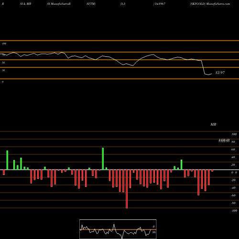Click the 541967 code in header

[x=160, y=4]
